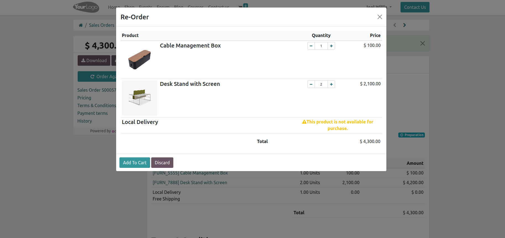Edit the Cable Management Box quantity field
This screenshot has height=238, width=505.
[x=321, y=46]
